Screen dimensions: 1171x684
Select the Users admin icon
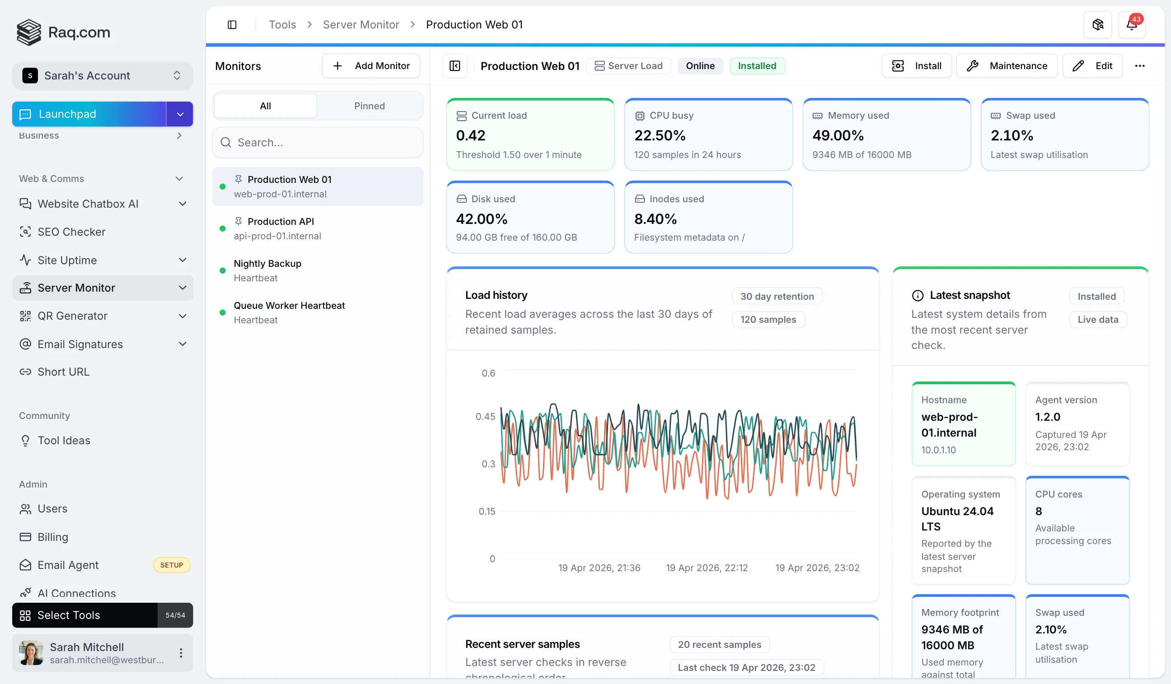[26, 508]
